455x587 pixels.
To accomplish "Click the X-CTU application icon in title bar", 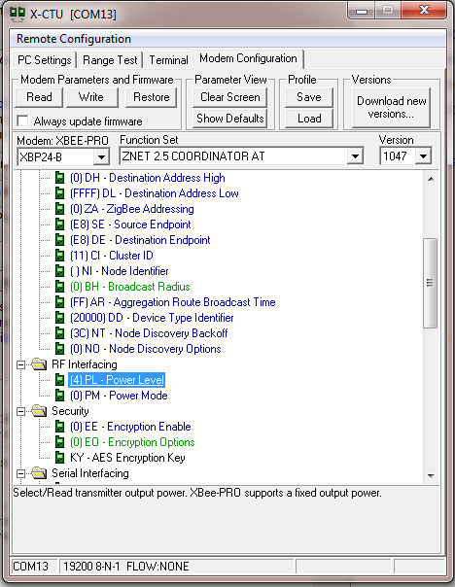I will tap(17, 14).
